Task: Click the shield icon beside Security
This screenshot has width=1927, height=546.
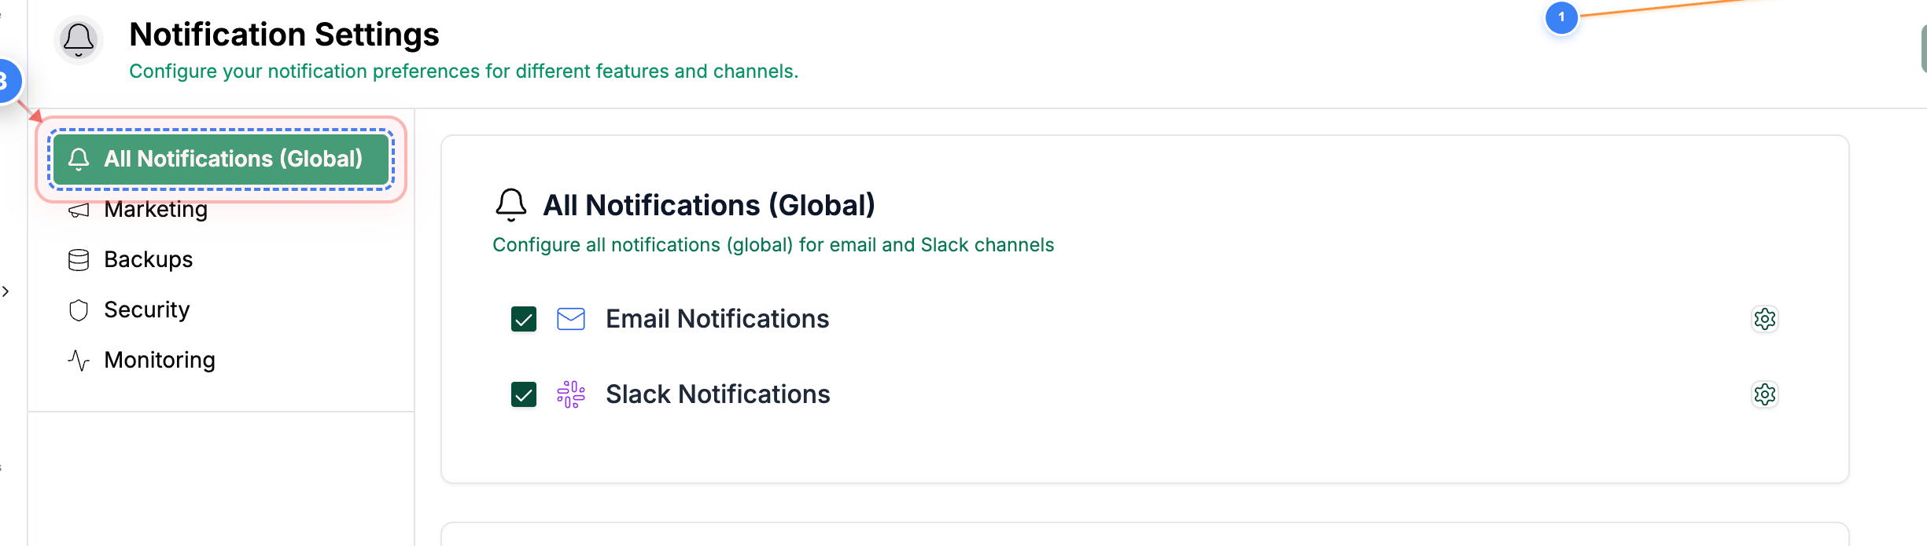Action: 79,310
